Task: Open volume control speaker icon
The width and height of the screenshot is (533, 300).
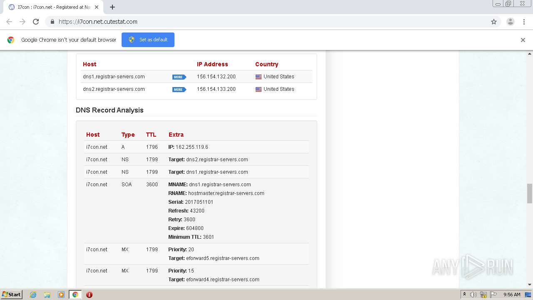Action: tap(473, 295)
